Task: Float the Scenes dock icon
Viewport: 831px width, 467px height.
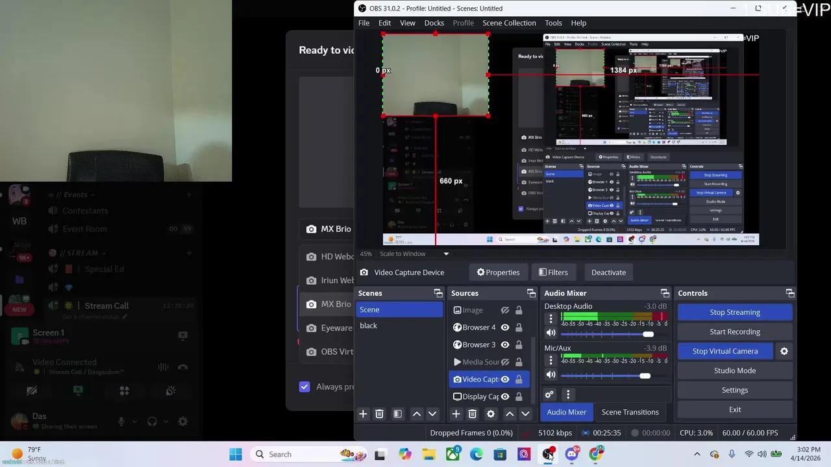Action: click(x=438, y=293)
